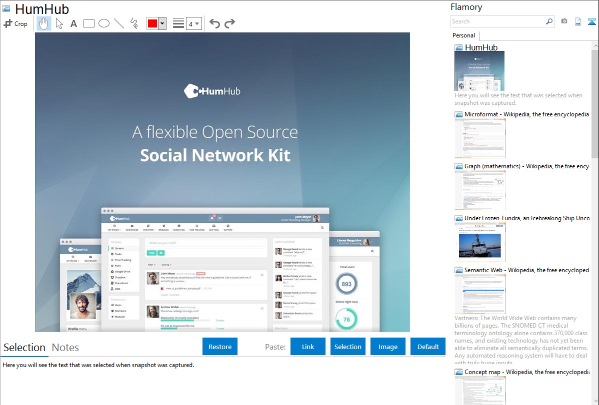Click the Microformat - Wikipedia title text

[x=526, y=114]
